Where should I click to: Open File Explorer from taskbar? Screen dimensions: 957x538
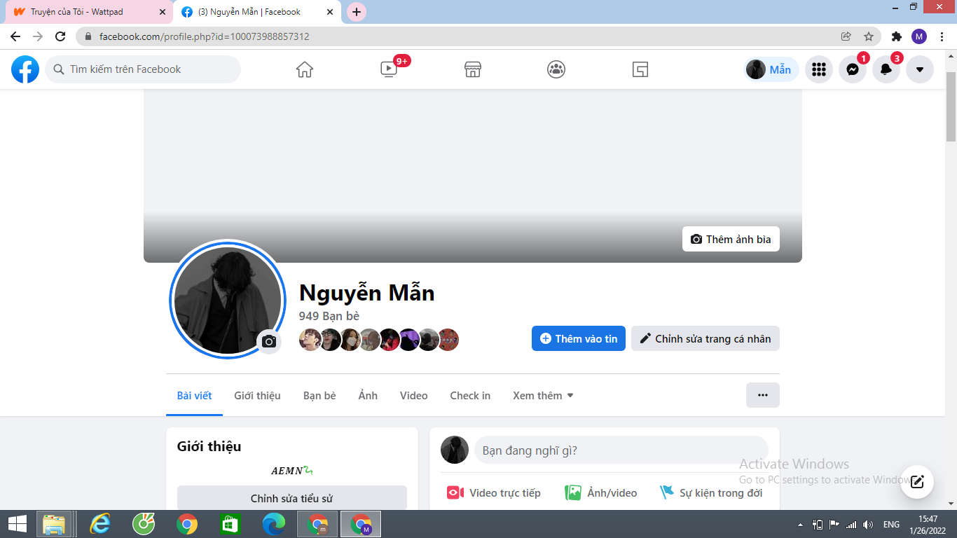pos(54,524)
